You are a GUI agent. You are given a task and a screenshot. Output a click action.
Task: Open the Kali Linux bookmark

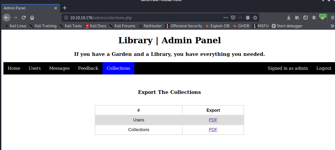coord(16,26)
